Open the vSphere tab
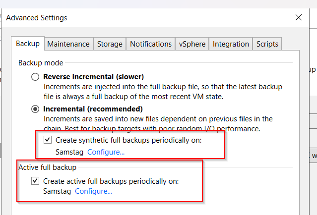The image size is (317, 215). 192,44
